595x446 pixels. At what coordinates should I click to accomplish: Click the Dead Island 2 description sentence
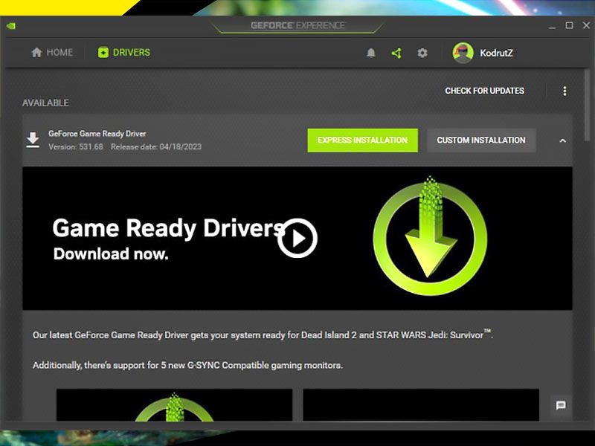click(x=263, y=334)
